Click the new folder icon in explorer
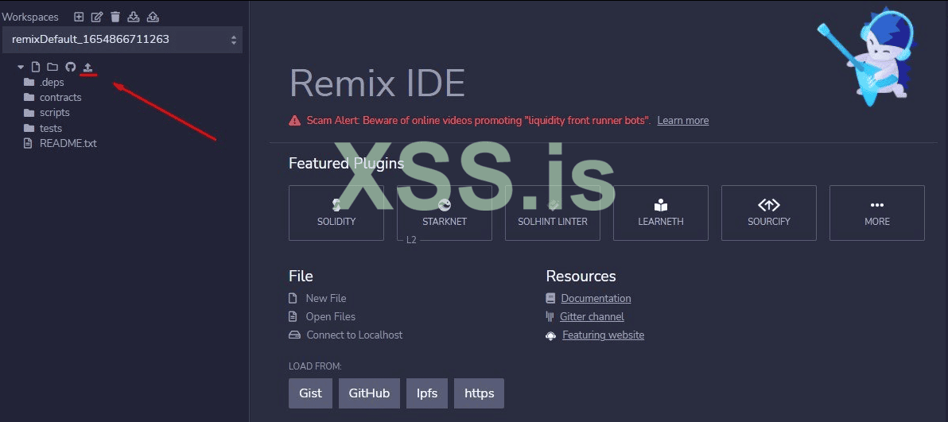Screen dimensions: 948x422 pyautogui.click(x=52, y=67)
